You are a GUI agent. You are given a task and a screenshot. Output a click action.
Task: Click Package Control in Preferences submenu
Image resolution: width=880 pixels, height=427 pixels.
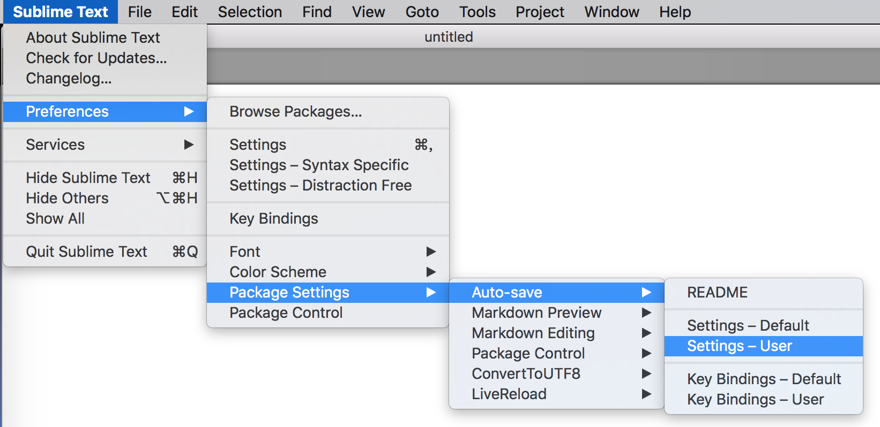point(286,312)
